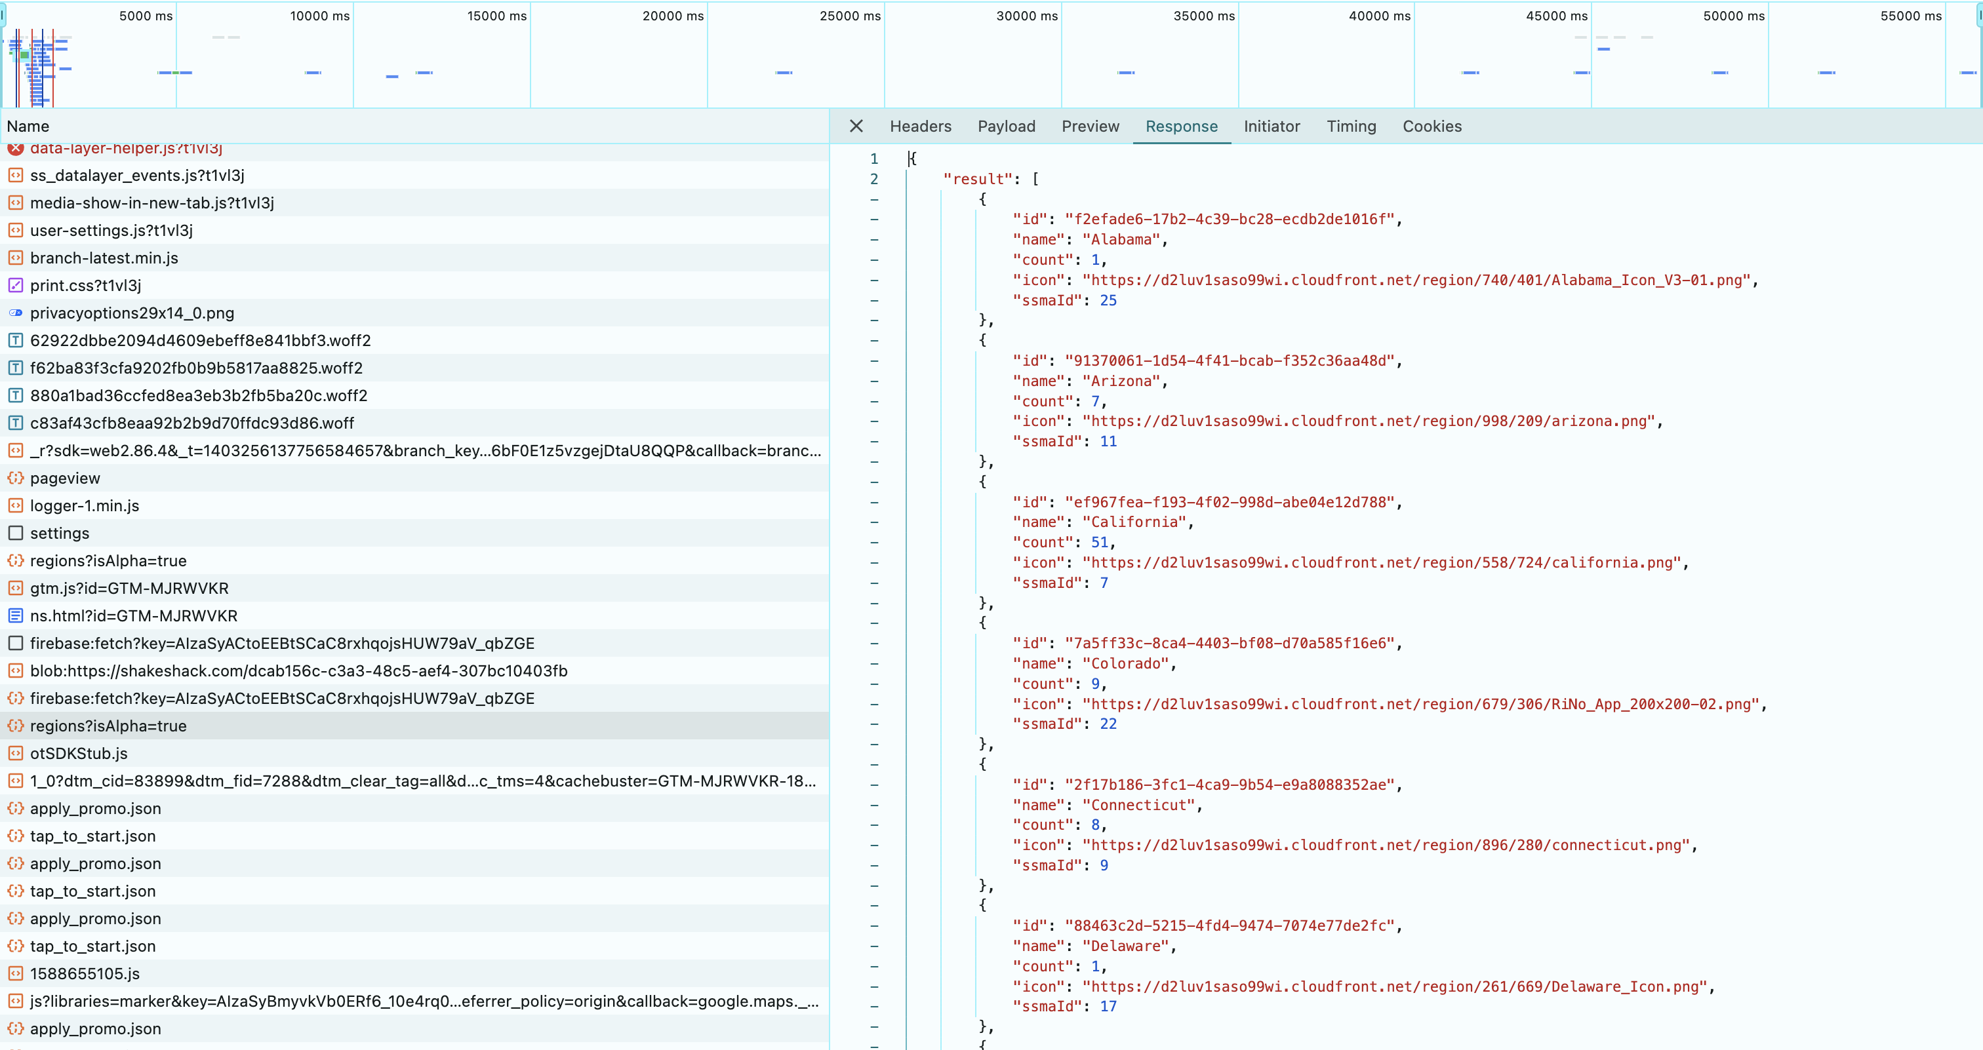Screen dimensions: 1983x1050
Task: Show the Cookies tab
Action: (x=1432, y=126)
